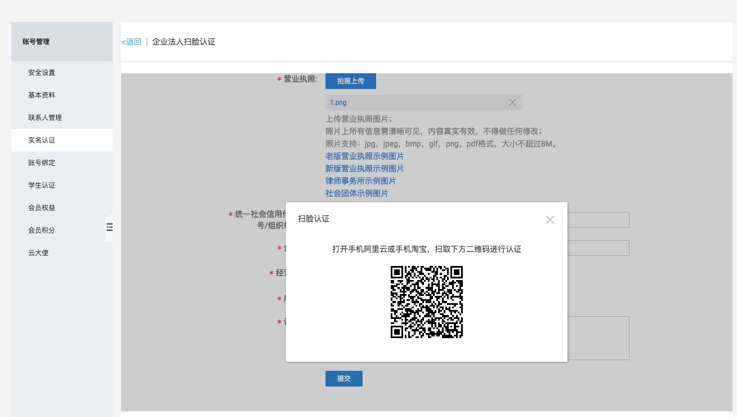
Task: Click the QR code image
Action: coord(426,301)
